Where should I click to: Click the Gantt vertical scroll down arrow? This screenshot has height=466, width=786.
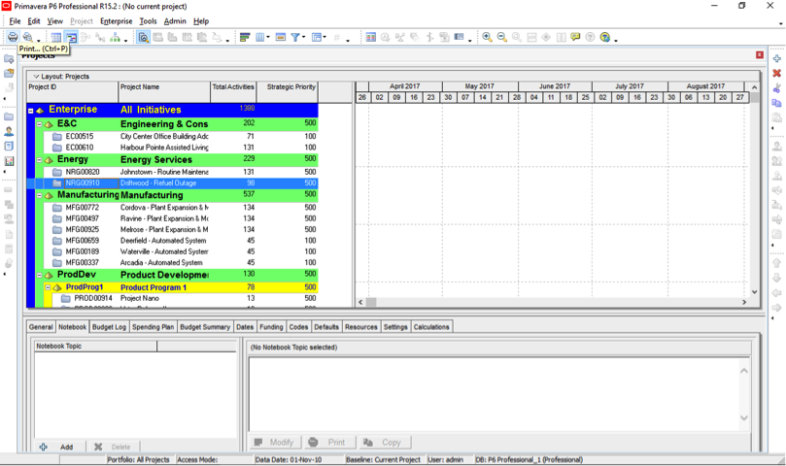754,292
